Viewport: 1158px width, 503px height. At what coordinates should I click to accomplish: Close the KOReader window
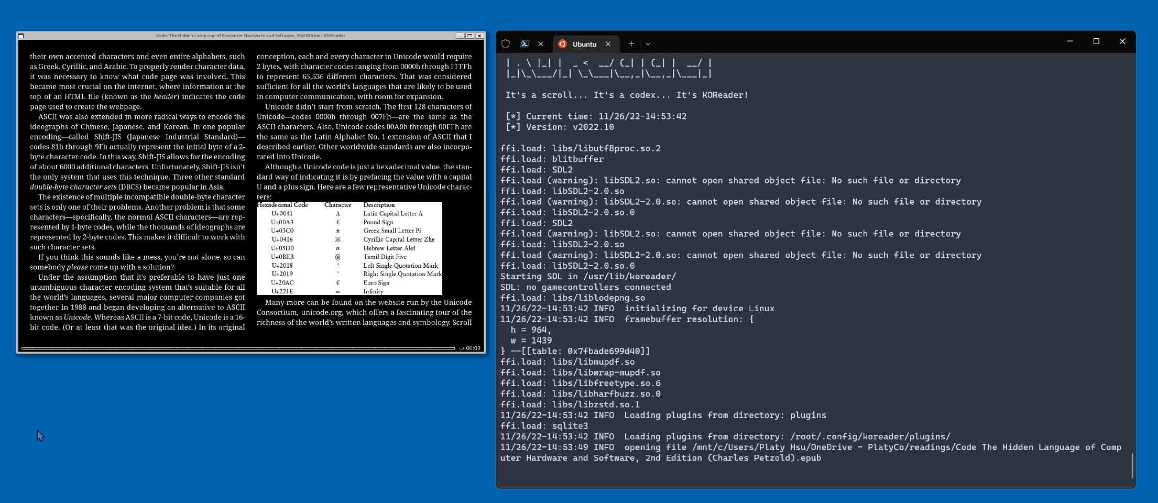[x=479, y=36]
